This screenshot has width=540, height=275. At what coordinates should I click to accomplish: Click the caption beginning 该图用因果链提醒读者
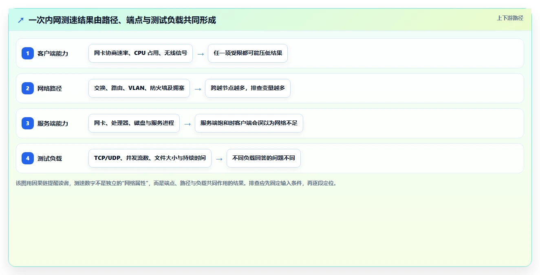tap(176, 183)
